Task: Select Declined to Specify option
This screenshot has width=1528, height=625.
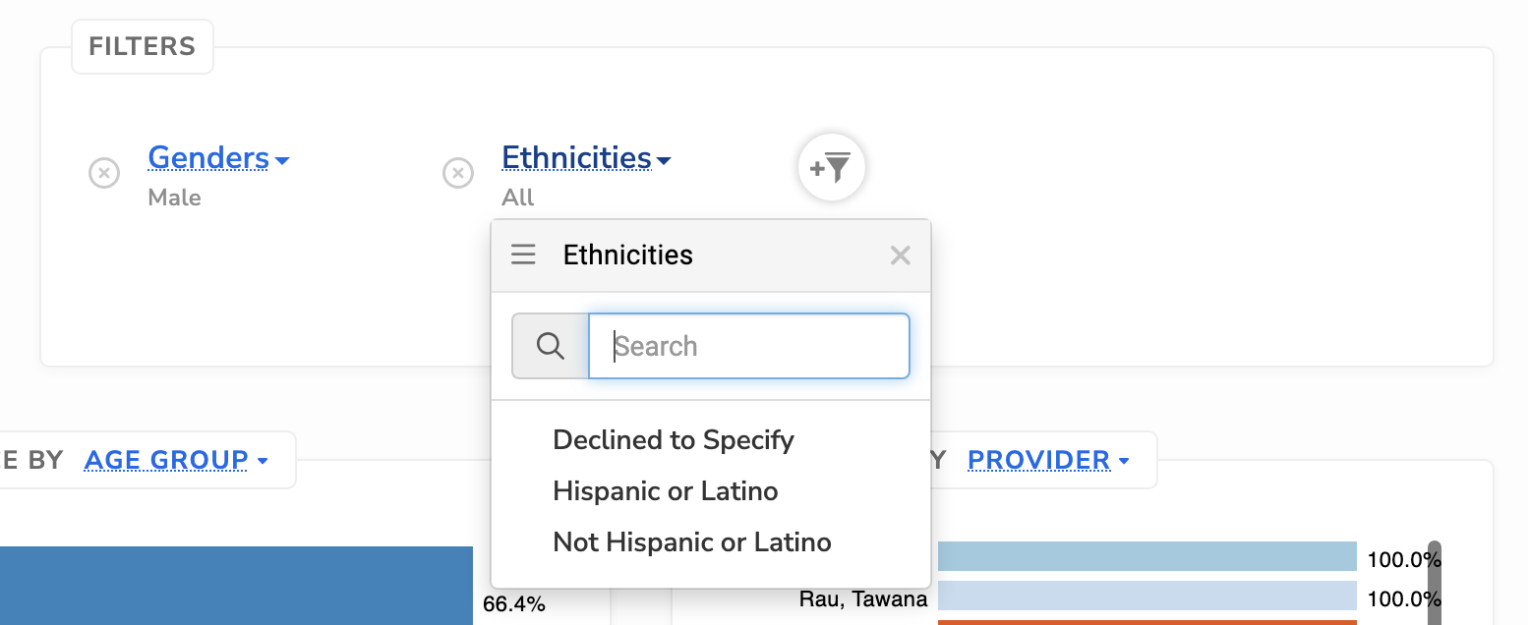Action: pyautogui.click(x=674, y=440)
